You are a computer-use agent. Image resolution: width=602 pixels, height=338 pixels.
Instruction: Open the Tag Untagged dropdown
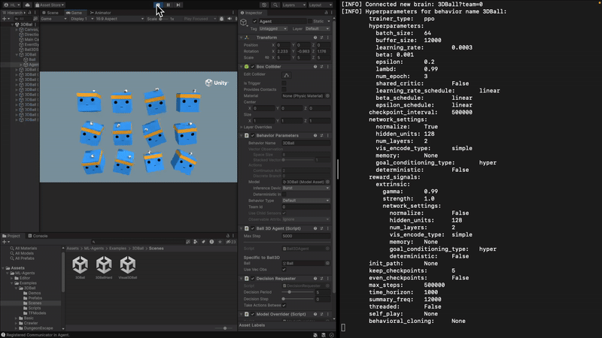click(x=273, y=29)
